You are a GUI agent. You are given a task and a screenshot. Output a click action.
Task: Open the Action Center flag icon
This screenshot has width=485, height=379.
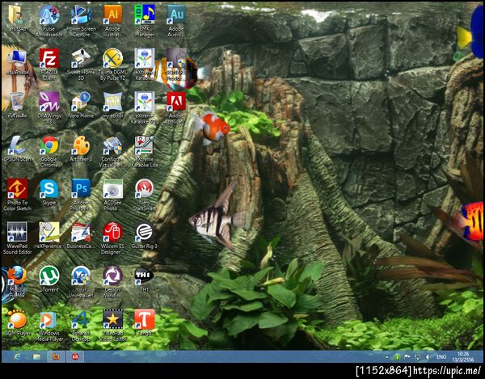(407, 357)
